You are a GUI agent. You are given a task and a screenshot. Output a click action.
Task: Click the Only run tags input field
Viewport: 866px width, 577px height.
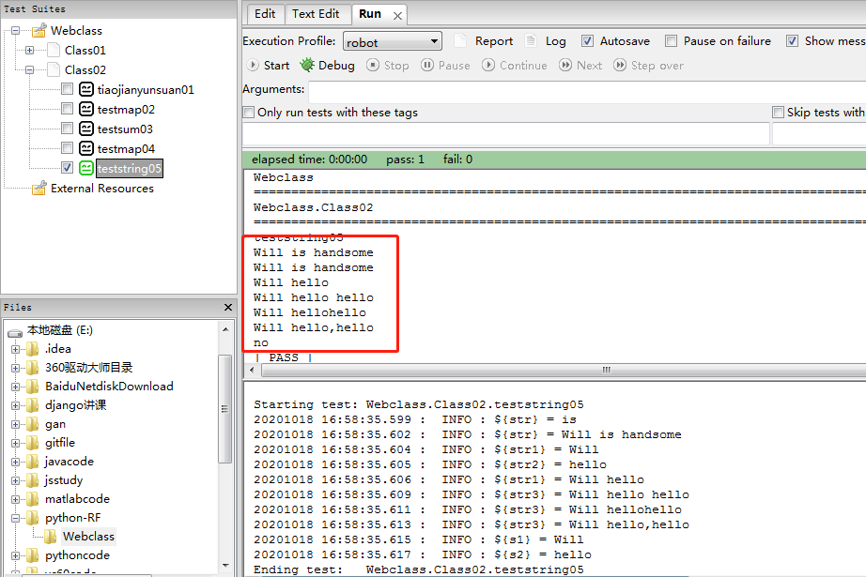click(506, 133)
